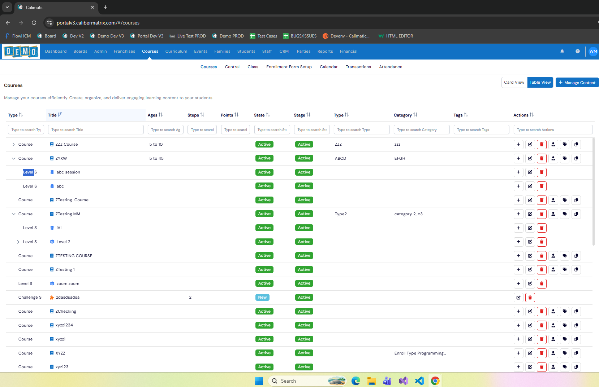Click the user icon for ZTesting MM
Screen dimensions: 599x387
(553, 214)
